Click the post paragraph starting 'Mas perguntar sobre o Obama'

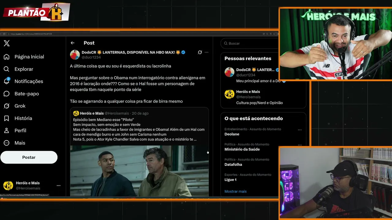(138, 84)
